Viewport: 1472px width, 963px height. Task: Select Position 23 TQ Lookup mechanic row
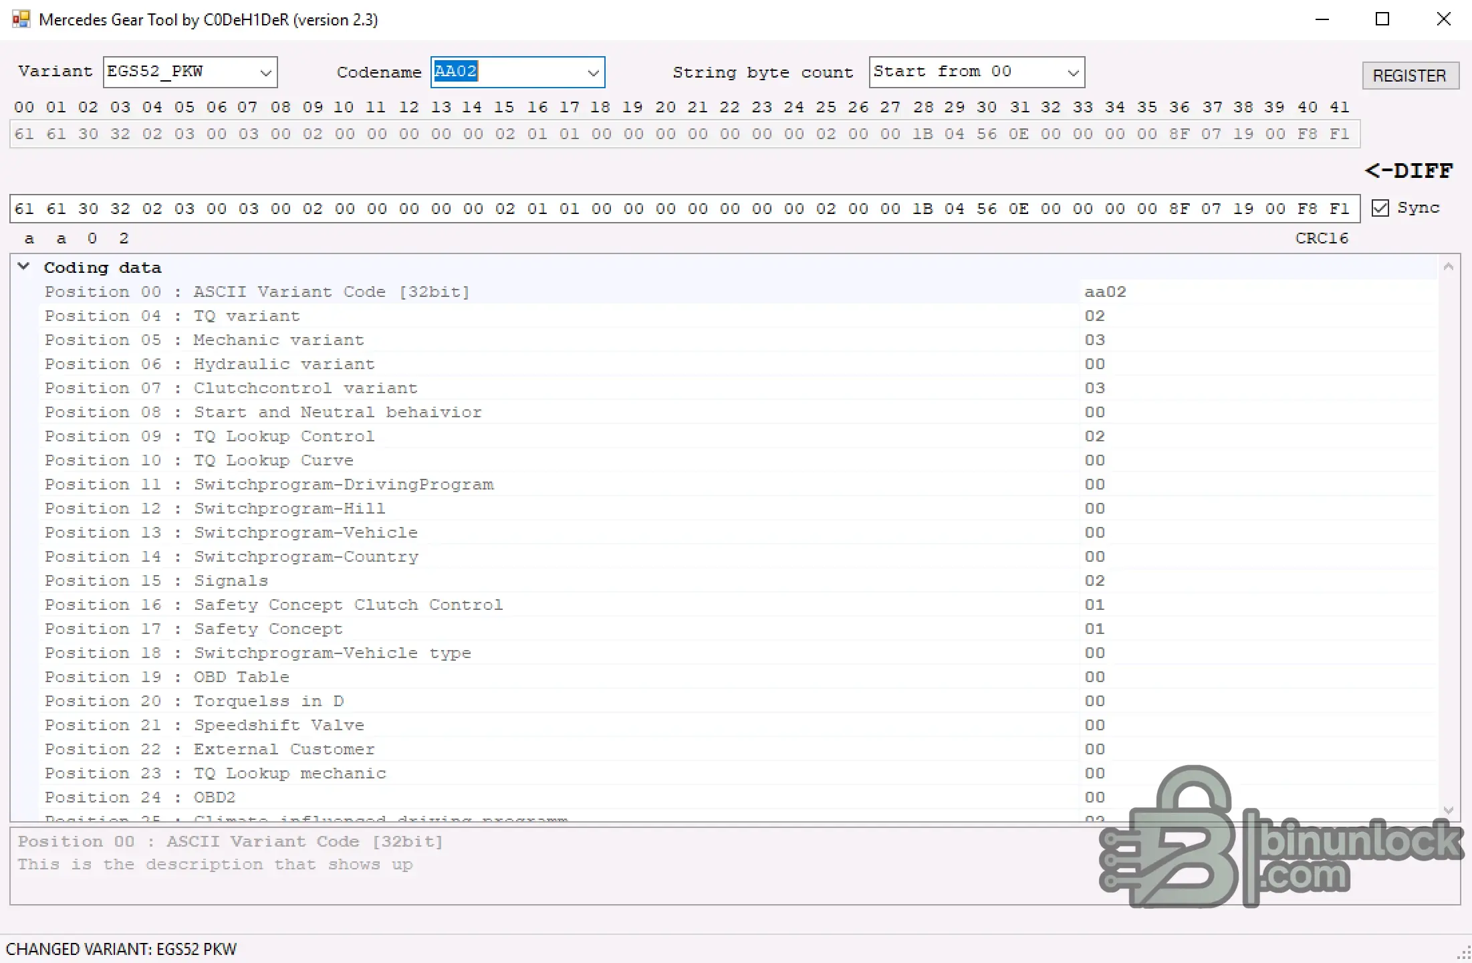[738, 773]
